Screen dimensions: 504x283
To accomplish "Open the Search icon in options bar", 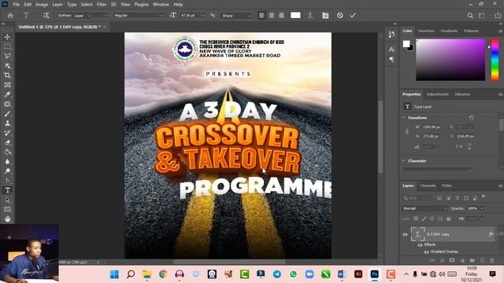I will pyautogui.click(x=470, y=16).
